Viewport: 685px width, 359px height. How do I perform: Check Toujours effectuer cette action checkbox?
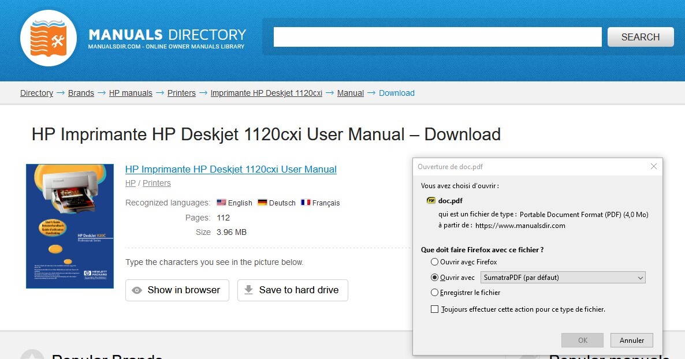point(434,309)
